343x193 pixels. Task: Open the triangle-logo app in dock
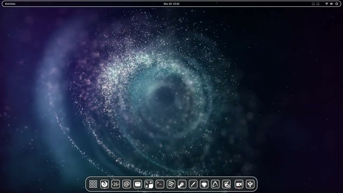point(215,184)
